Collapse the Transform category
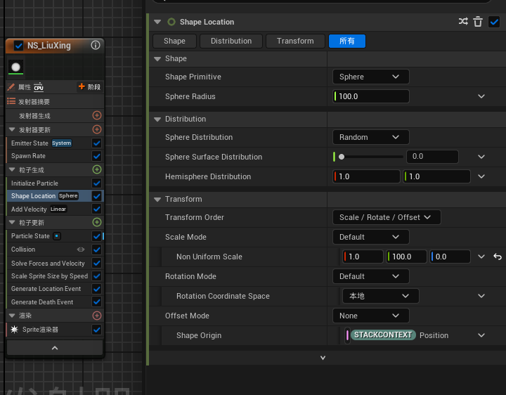This screenshot has height=395, width=506. coord(157,200)
